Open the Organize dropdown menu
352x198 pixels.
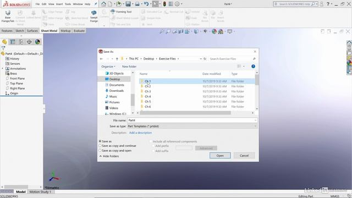click(x=108, y=67)
